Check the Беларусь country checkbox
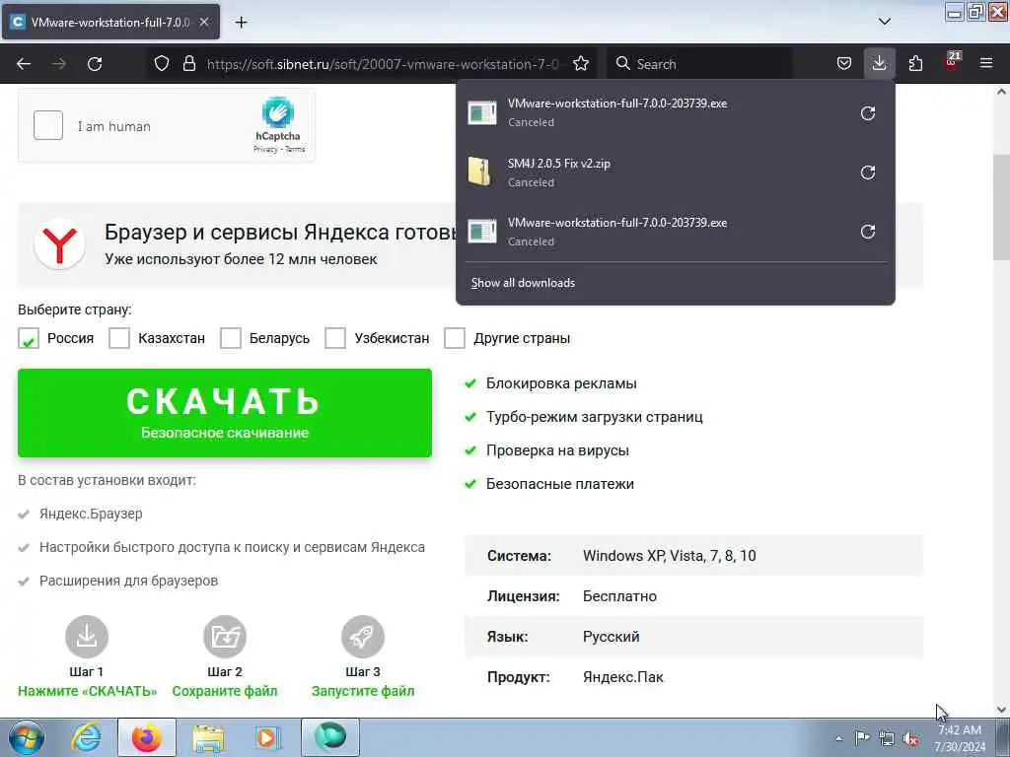Screen dimensions: 1010x757 coord(231,338)
